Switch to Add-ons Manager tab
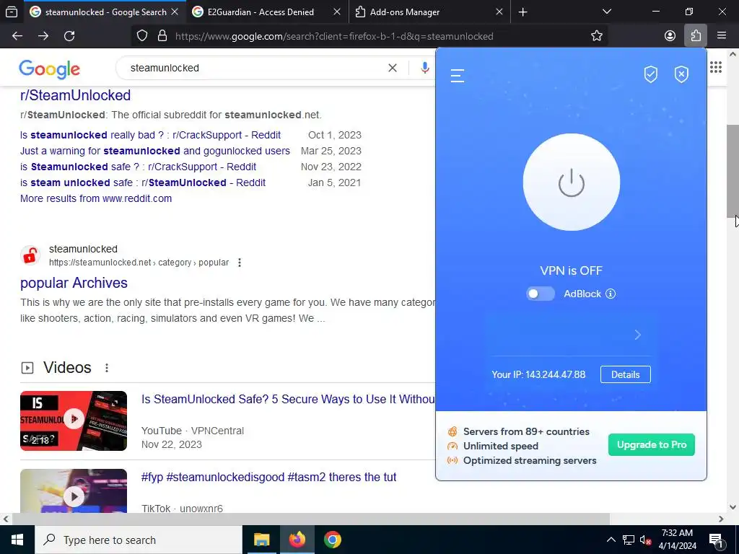 point(429,12)
